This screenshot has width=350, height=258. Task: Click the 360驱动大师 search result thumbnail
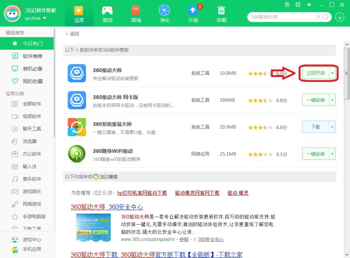click(x=93, y=227)
